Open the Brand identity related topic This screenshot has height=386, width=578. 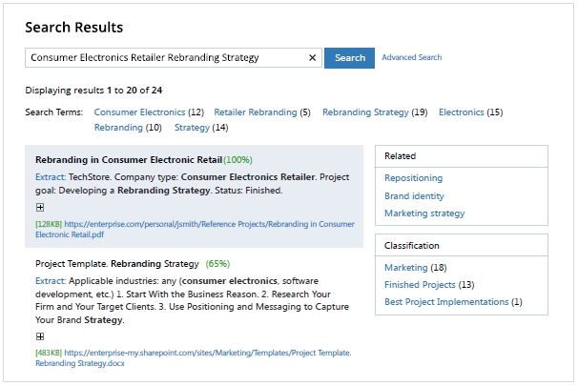click(414, 195)
